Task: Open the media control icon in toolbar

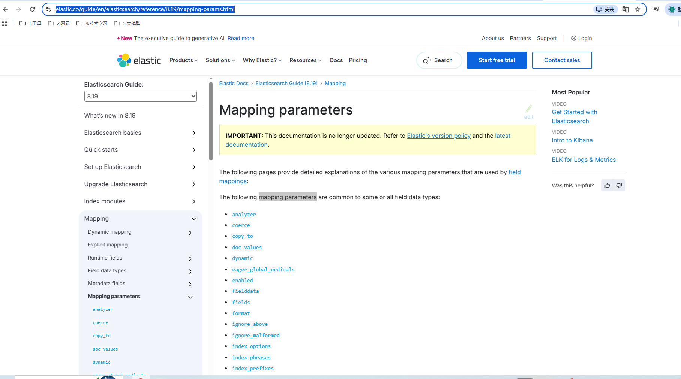Action: (x=656, y=9)
